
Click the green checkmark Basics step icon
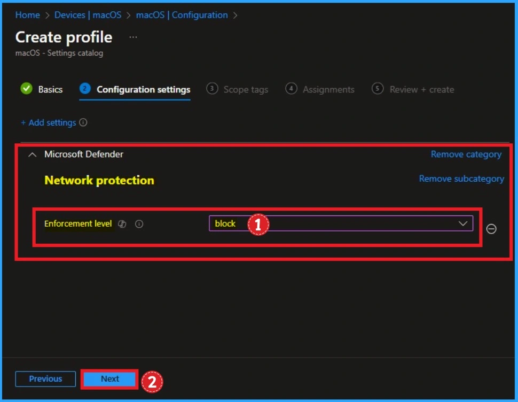click(x=26, y=89)
